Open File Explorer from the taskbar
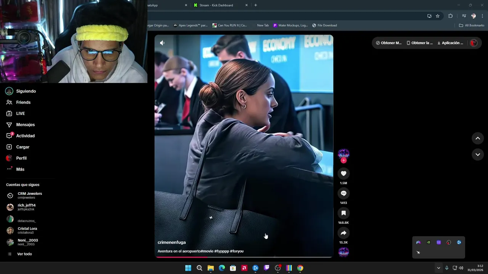Image resolution: width=488 pixels, height=274 pixels. click(x=210, y=268)
